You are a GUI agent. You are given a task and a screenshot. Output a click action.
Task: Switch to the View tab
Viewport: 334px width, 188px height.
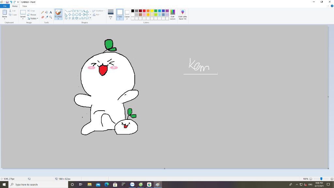24,6
